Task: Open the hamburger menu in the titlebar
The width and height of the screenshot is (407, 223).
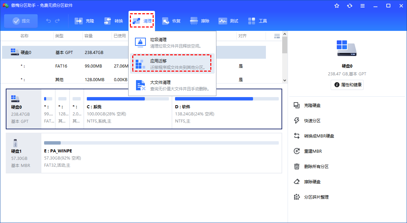Action: pos(362,5)
